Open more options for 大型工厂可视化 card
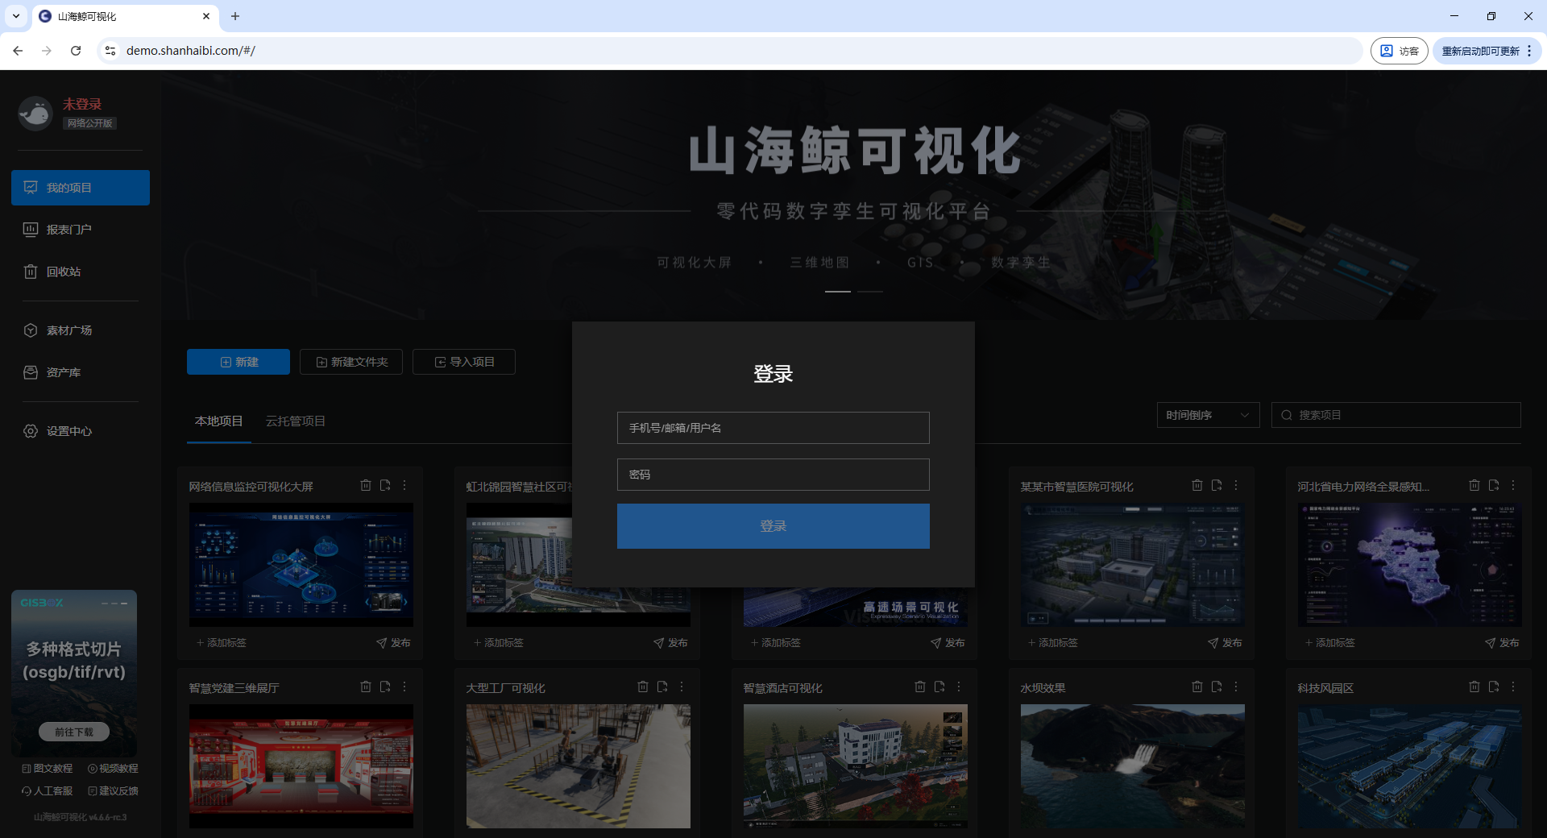The height and width of the screenshot is (838, 1547). point(682,687)
